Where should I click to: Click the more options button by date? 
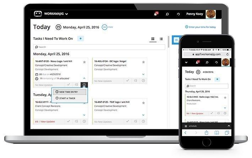point(104,27)
